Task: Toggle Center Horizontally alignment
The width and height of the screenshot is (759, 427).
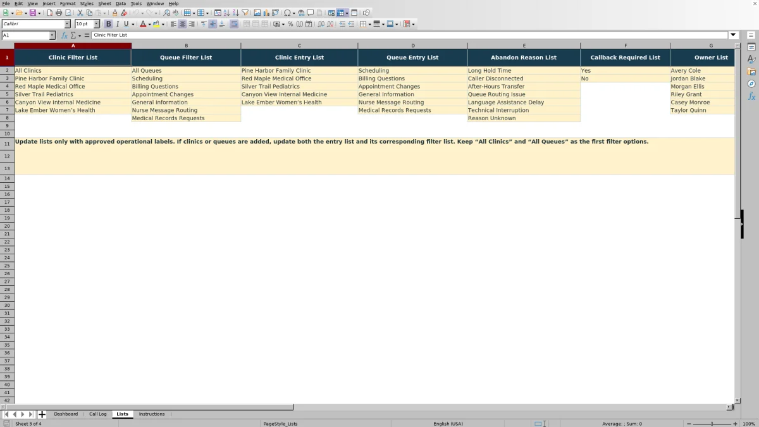Action: tap(182, 24)
